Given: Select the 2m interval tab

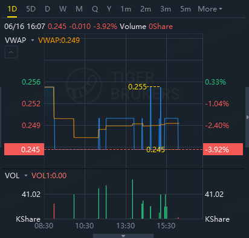Looking at the screenshot, I should pos(146,9).
